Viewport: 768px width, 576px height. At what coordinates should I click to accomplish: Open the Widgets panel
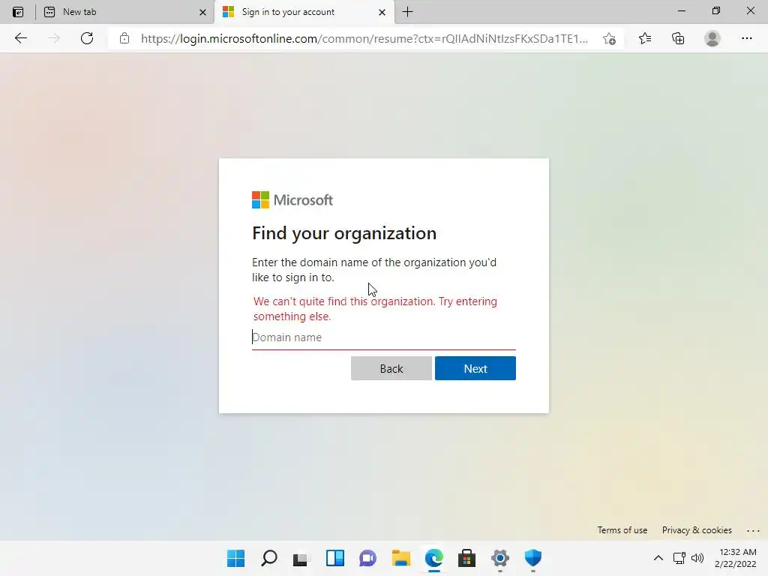[x=335, y=558]
